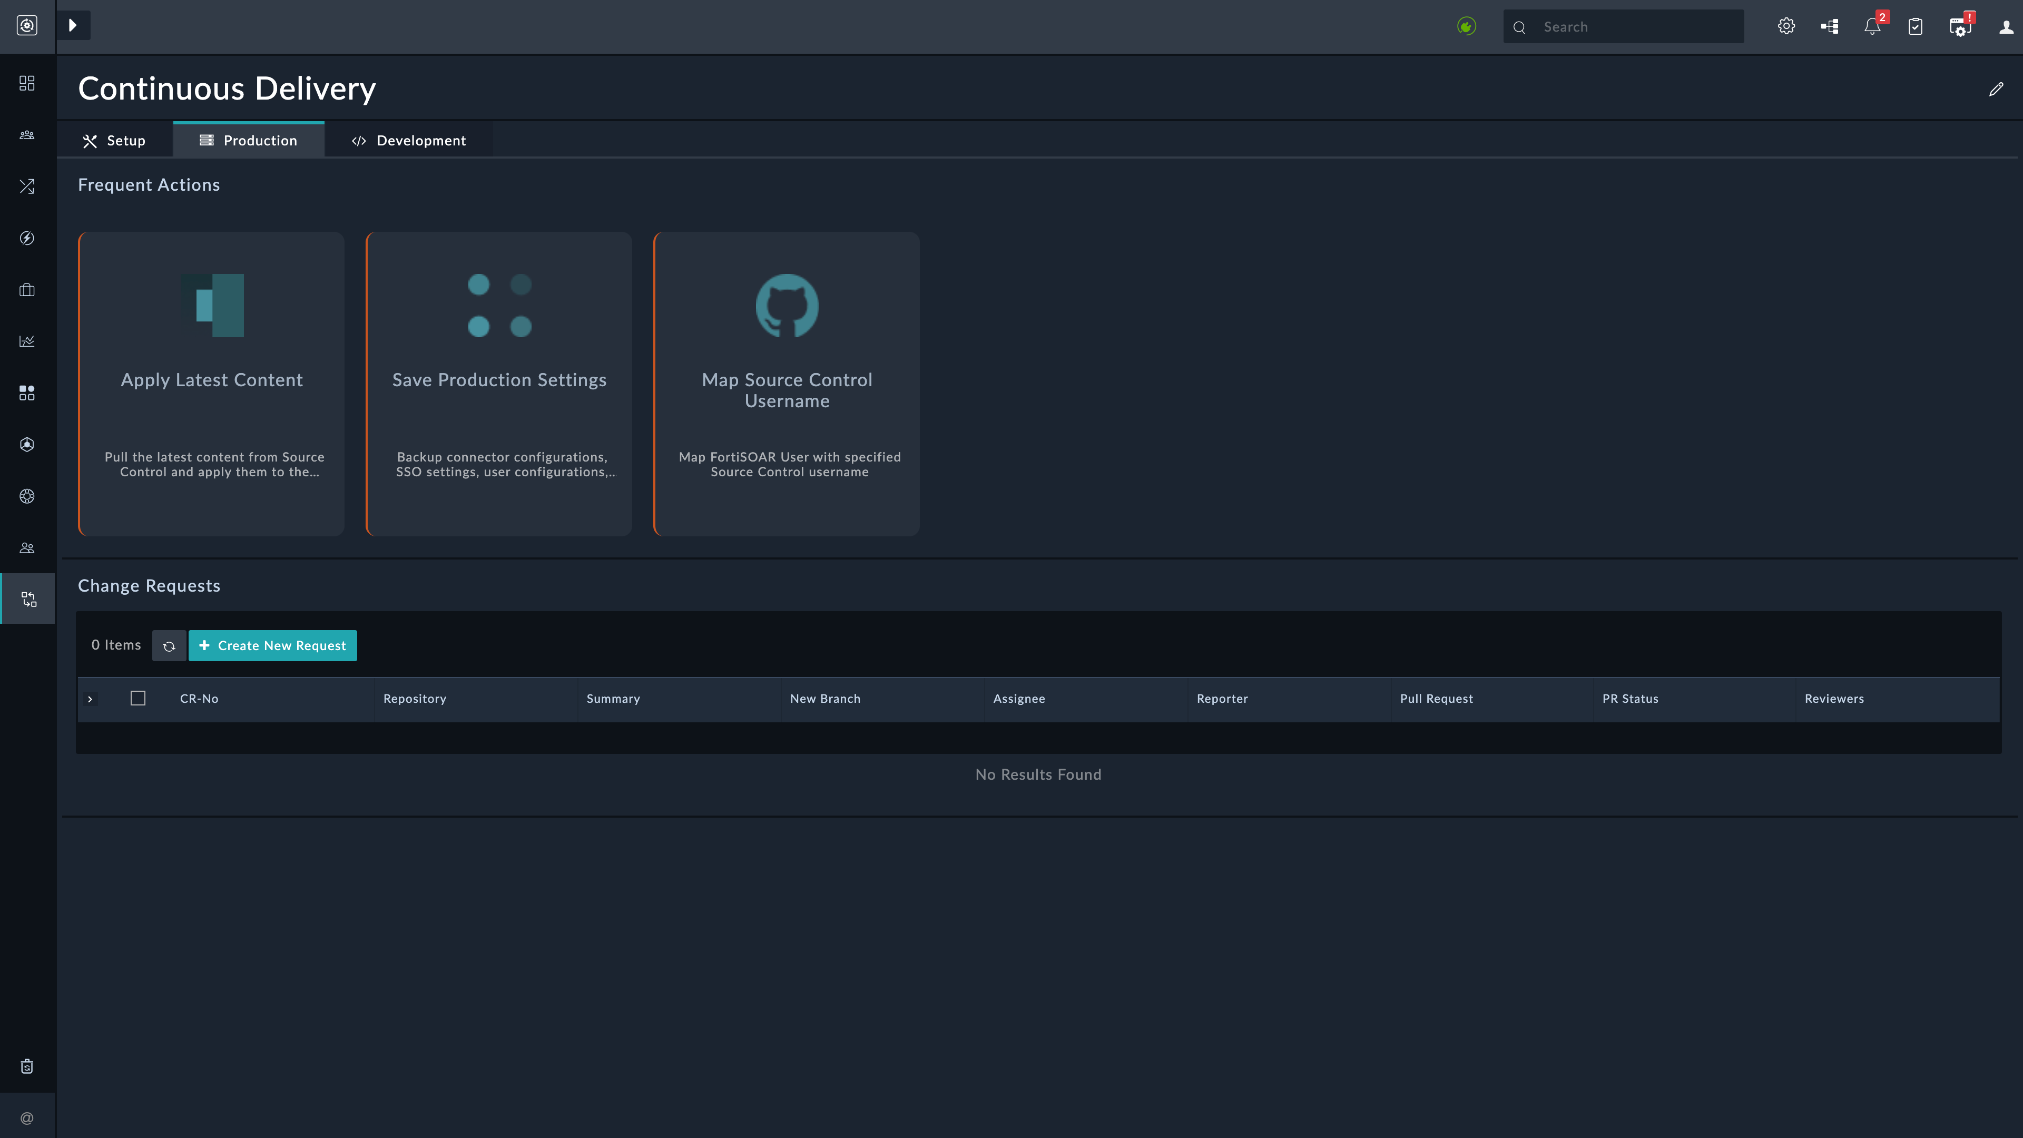Open the notifications bell icon
2023x1138 pixels.
pyautogui.click(x=1872, y=27)
